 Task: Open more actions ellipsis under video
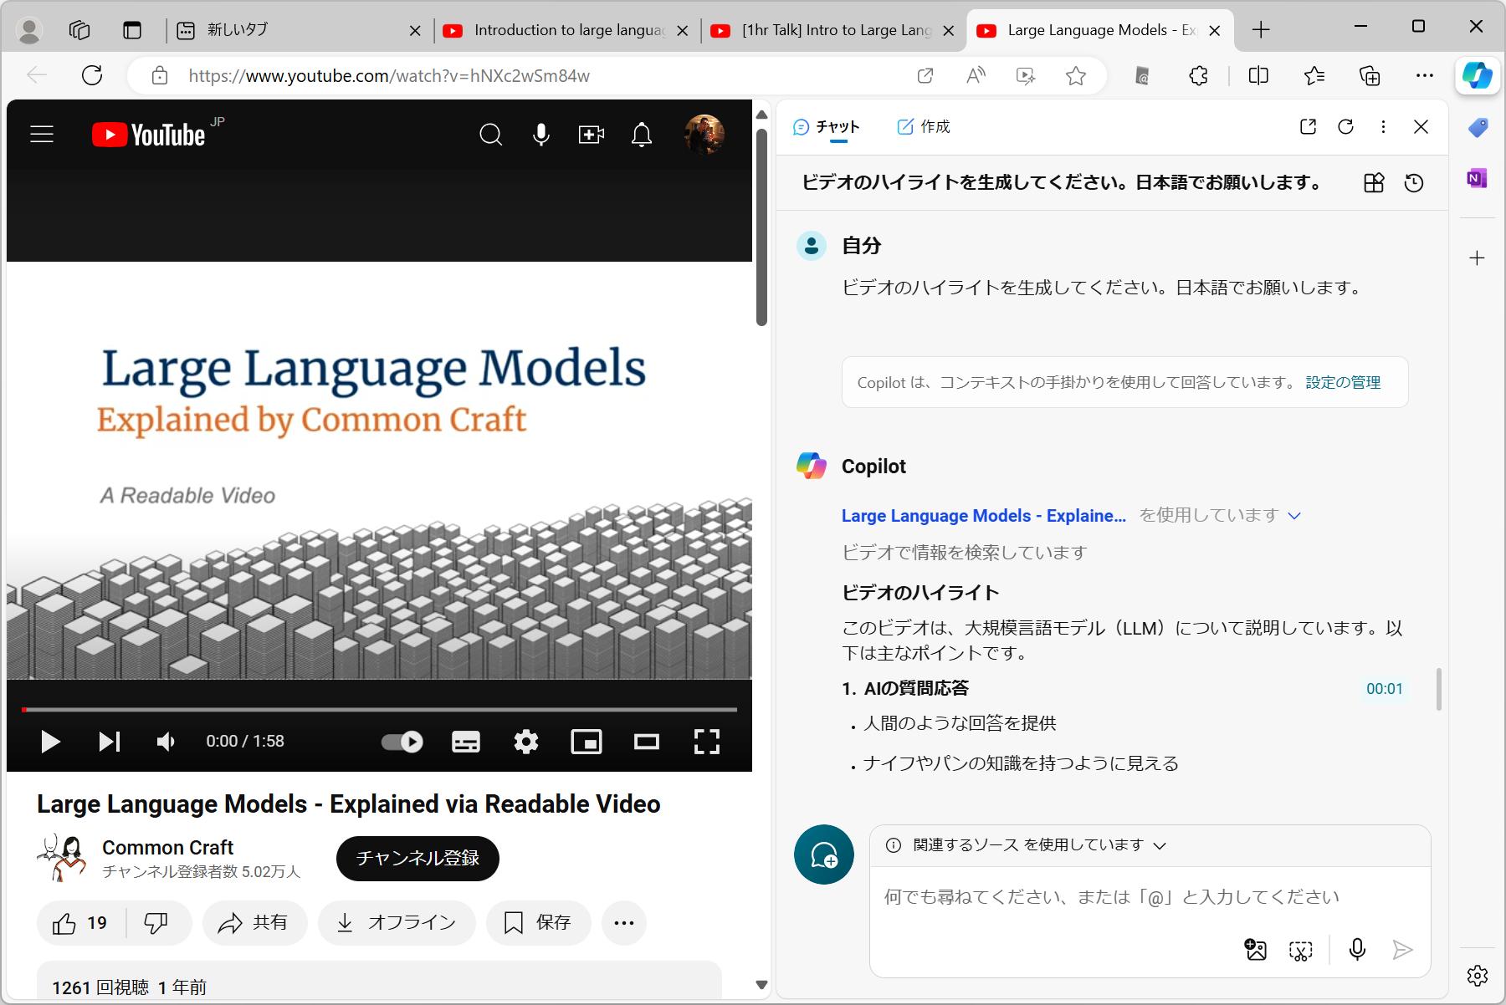[x=624, y=923]
